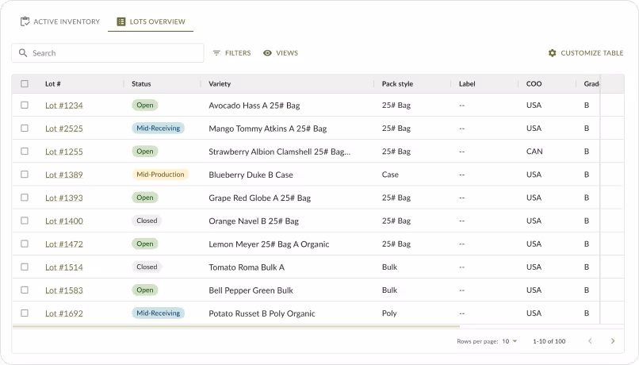Go to the next page arrow
This screenshot has height=365, width=639.
tap(613, 341)
